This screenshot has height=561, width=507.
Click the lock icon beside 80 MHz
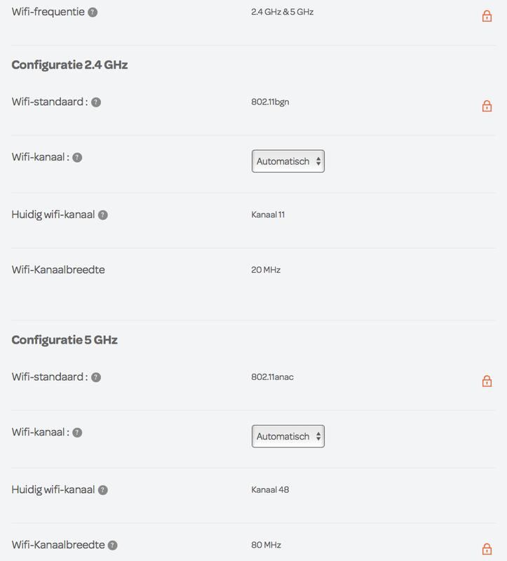click(x=487, y=549)
